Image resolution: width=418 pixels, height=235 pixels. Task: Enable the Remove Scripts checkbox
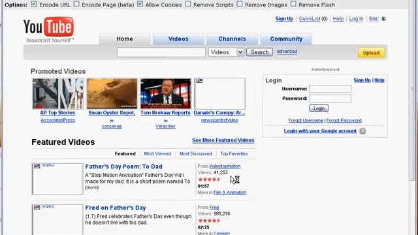188,4
